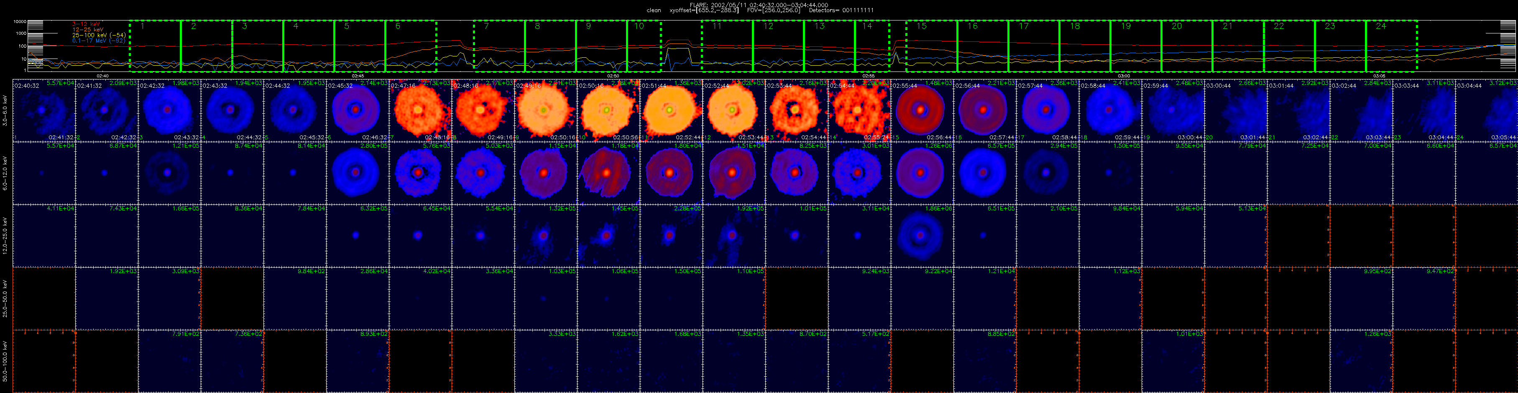Click the 1.26E+06 peak value
Image resolution: width=1518 pixels, height=393 pixels.
point(939,145)
